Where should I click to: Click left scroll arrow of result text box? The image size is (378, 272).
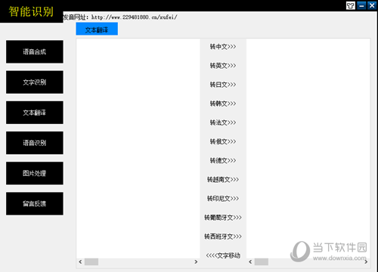point(250,262)
